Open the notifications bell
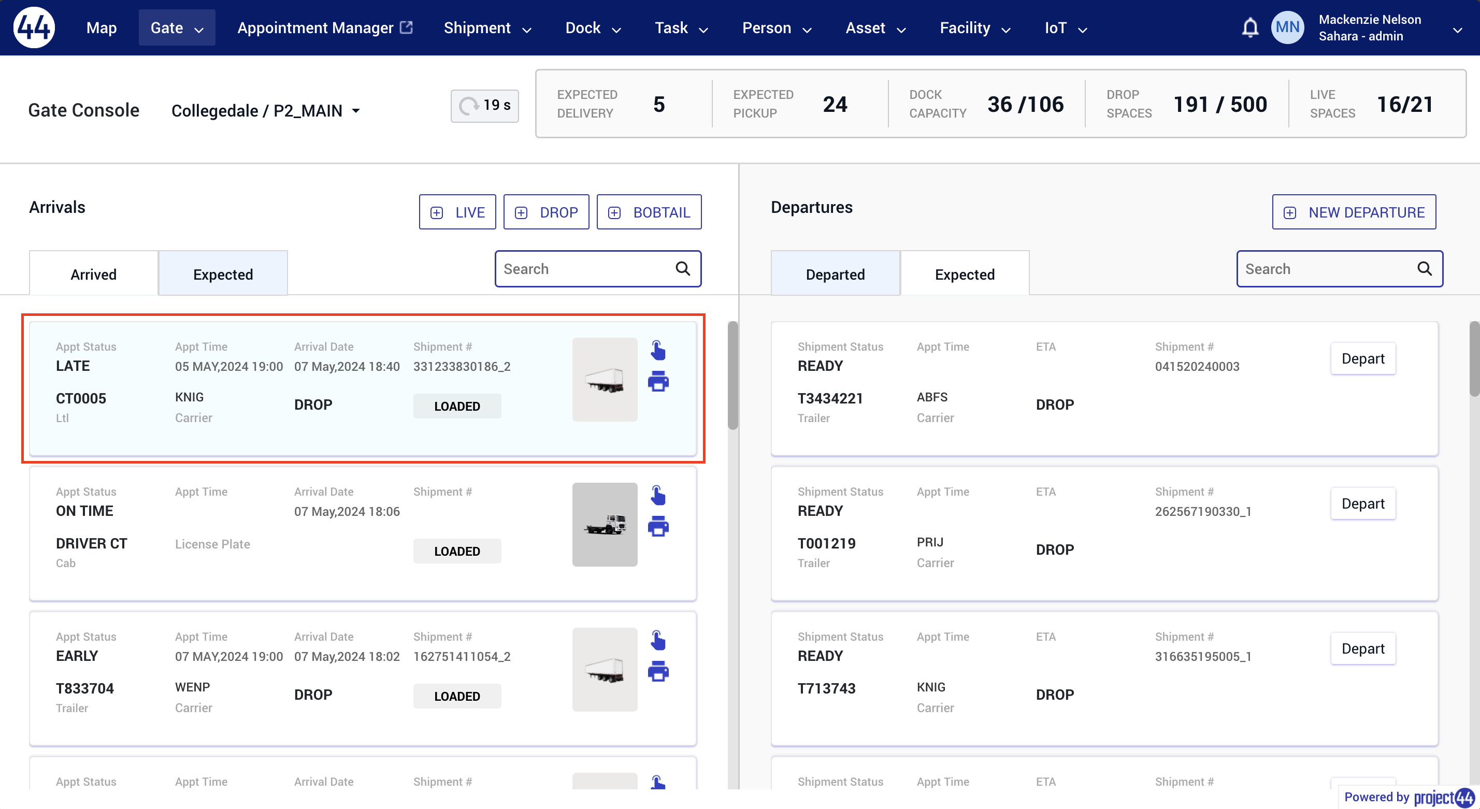This screenshot has height=809, width=1480. click(x=1249, y=27)
